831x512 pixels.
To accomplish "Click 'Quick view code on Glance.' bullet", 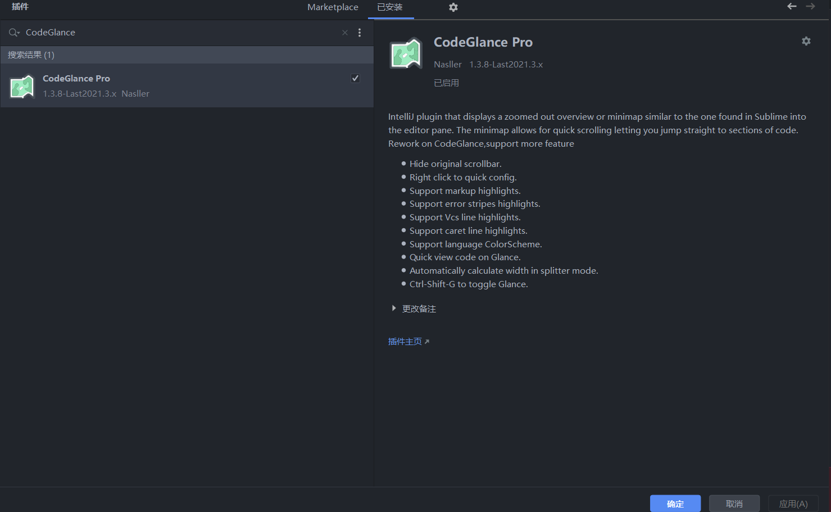I will tap(465, 257).
